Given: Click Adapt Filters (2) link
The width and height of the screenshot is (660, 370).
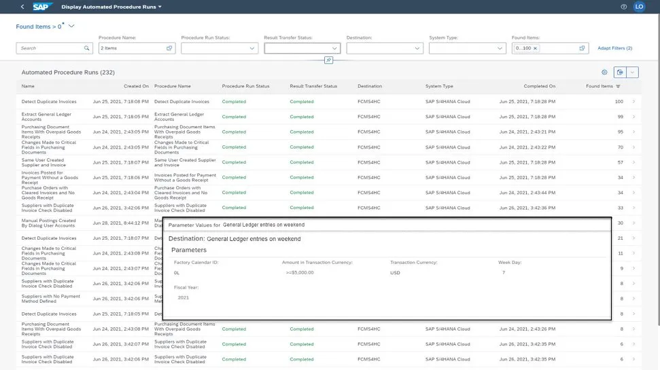Looking at the screenshot, I should pyautogui.click(x=614, y=48).
